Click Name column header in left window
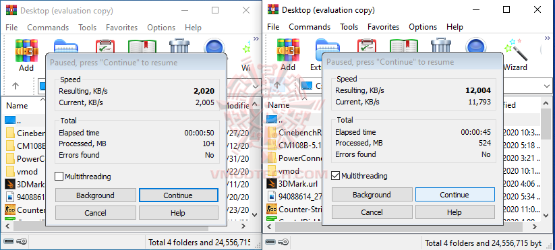This screenshot has height=250, width=555. click(17, 105)
